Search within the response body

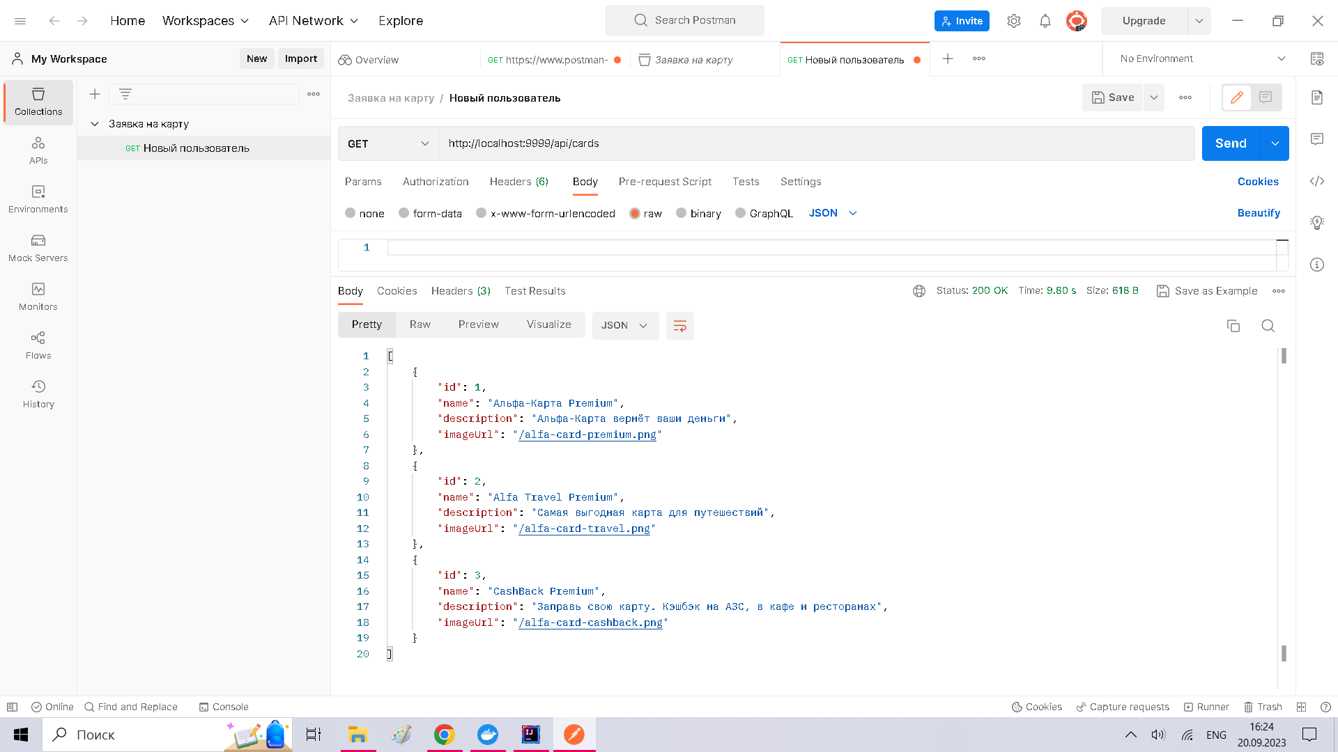[x=1268, y=325]
